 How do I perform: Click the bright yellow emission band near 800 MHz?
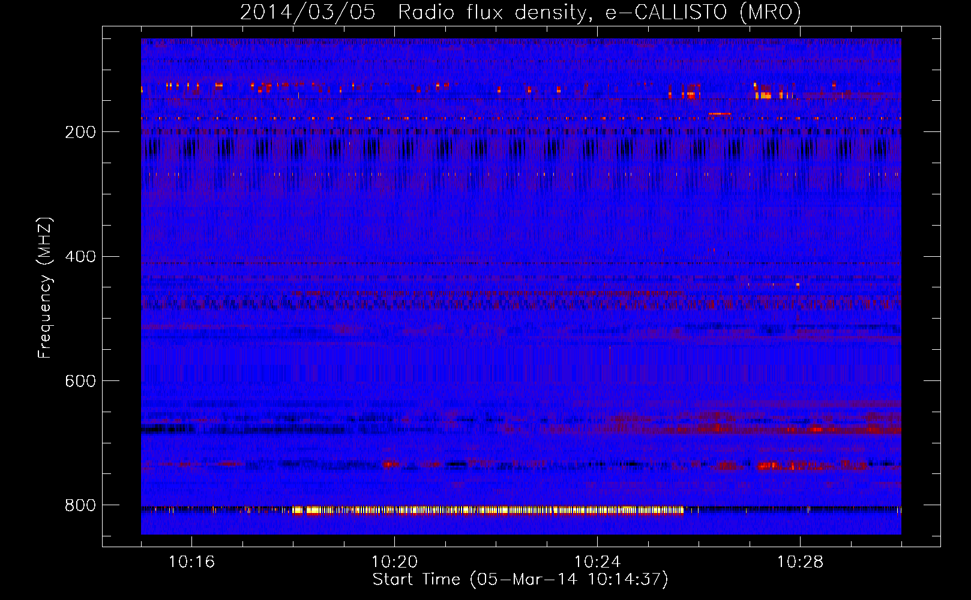[488, 511]
